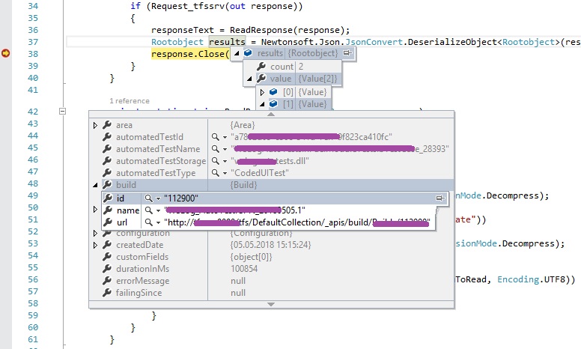Select createdDate value 05.05.2018 15:15:24
This screenshot has width=581, height=349.
[270, 244]
